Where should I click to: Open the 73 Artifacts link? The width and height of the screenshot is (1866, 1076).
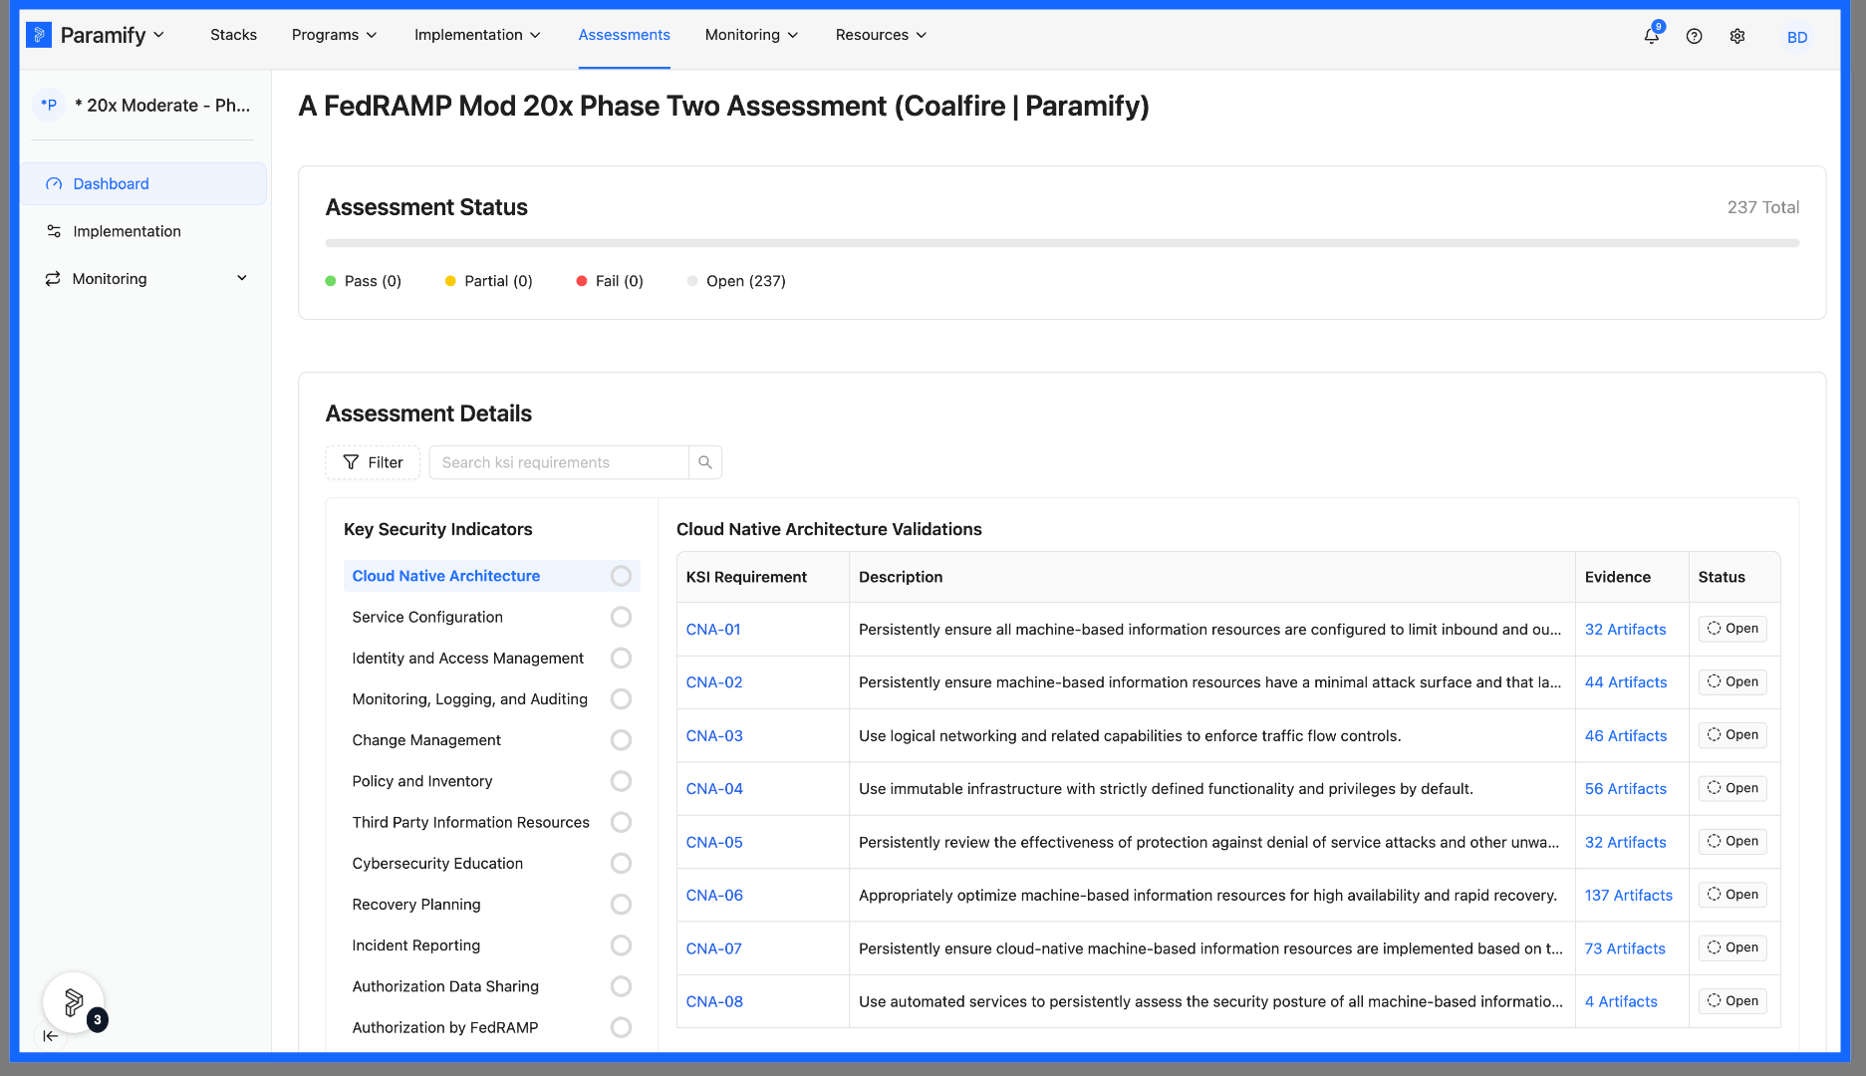pos(1625,949)
